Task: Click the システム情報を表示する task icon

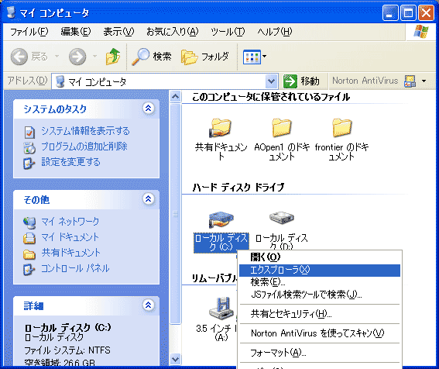Action: [29, 132]
